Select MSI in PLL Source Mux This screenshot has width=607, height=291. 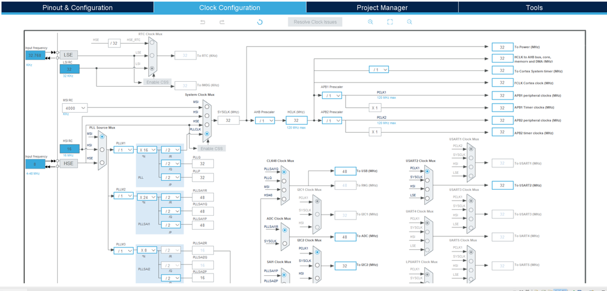(102, 137)
